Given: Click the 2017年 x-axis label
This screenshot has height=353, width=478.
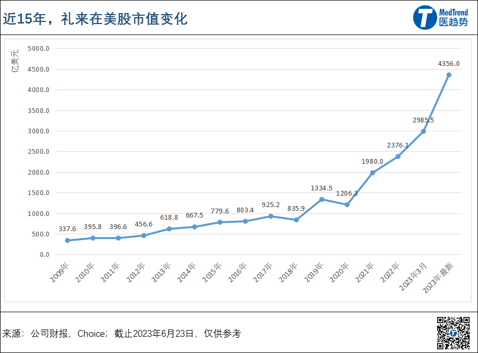Looking at the screenshot, I should click(x=263, y=272).
